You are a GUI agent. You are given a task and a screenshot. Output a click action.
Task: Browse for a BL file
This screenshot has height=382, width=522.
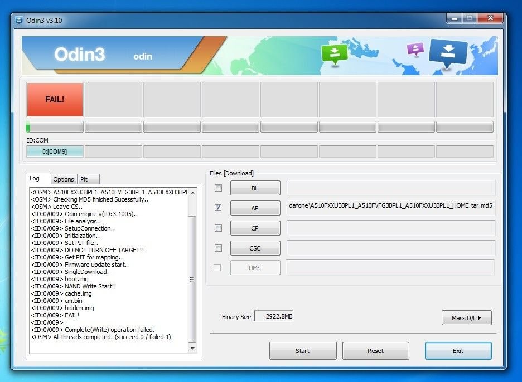255,188
